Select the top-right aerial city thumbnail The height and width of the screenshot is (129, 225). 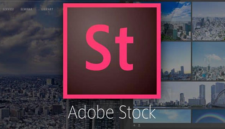click(208, 21)
